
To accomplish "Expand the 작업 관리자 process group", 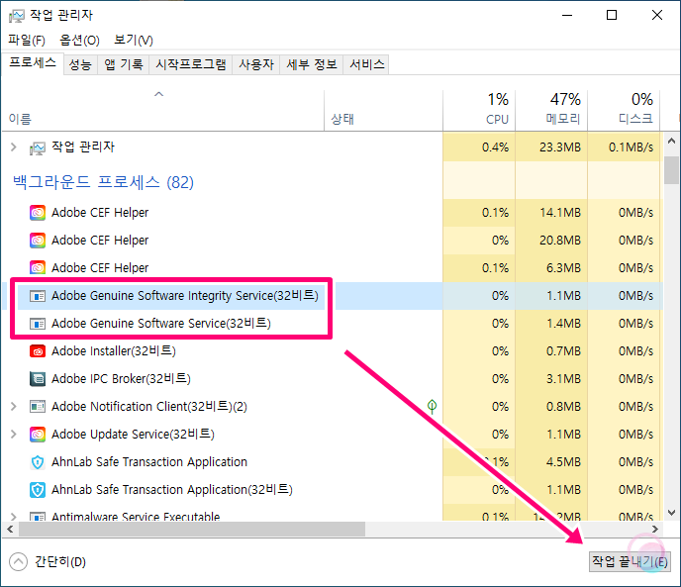I will click(x=14, y=147).
